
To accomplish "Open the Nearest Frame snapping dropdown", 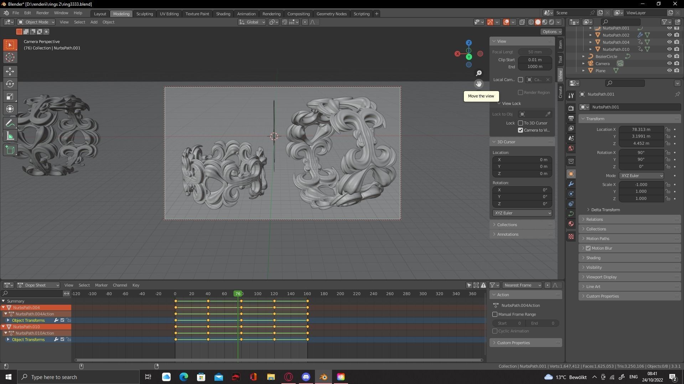I will [x=522, y=285].
